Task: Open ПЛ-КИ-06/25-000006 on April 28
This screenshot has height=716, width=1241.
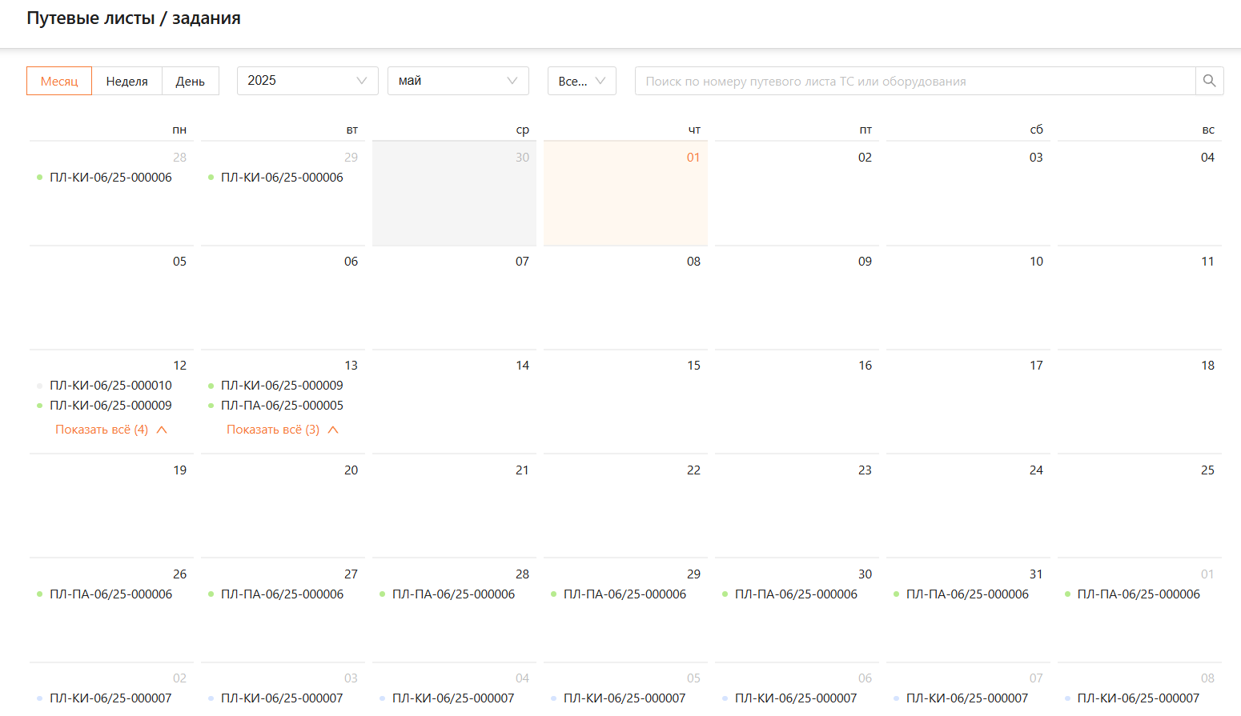Action: point(110,178)
